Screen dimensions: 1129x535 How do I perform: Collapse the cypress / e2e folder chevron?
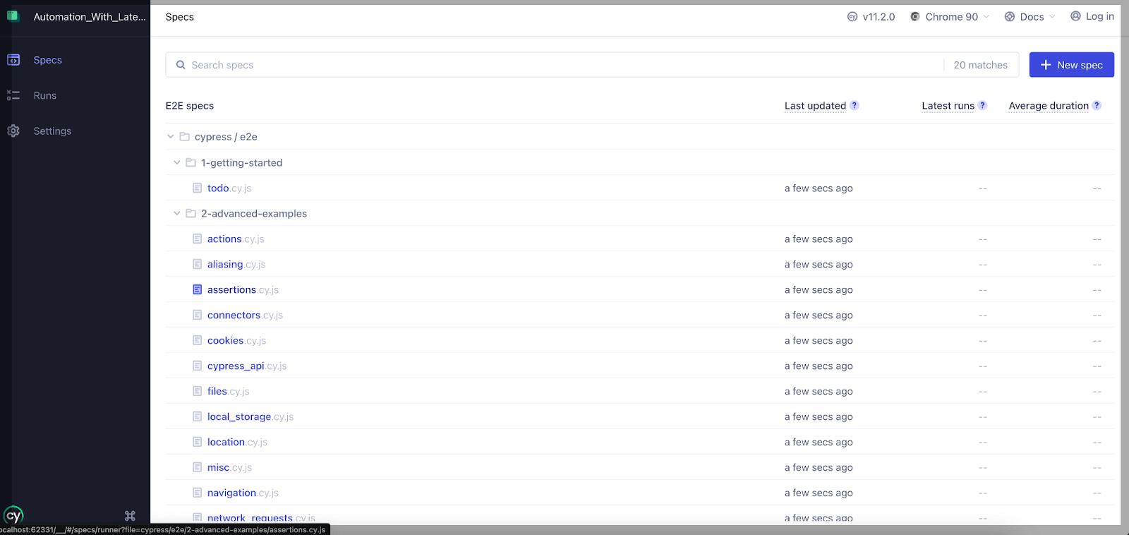pyautogui.click(x=170, y=136)
